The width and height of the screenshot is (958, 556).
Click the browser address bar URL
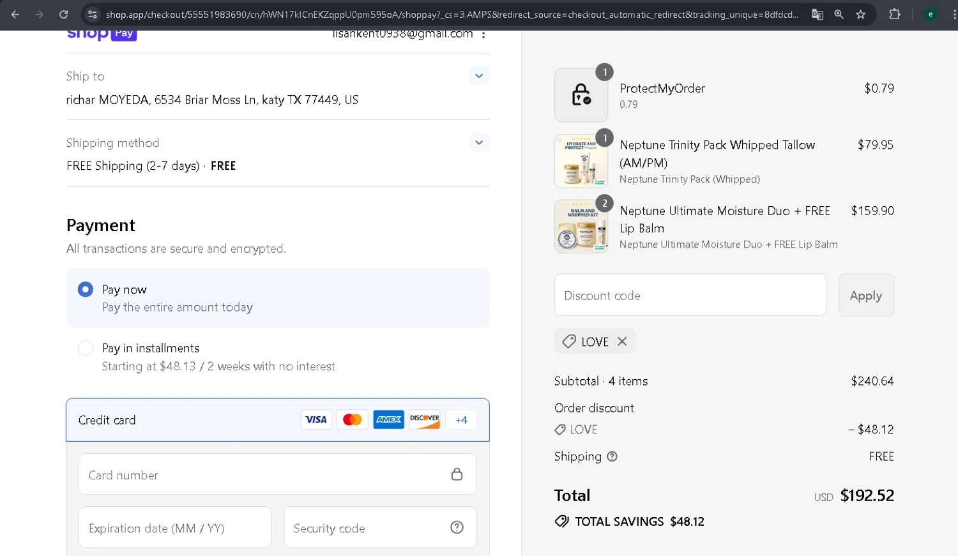point(452,14)
